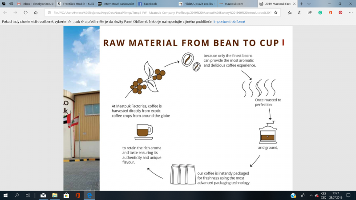Screen dimensions: 356x200
Task: Set these tabs aside
Action: coord(11,4)
